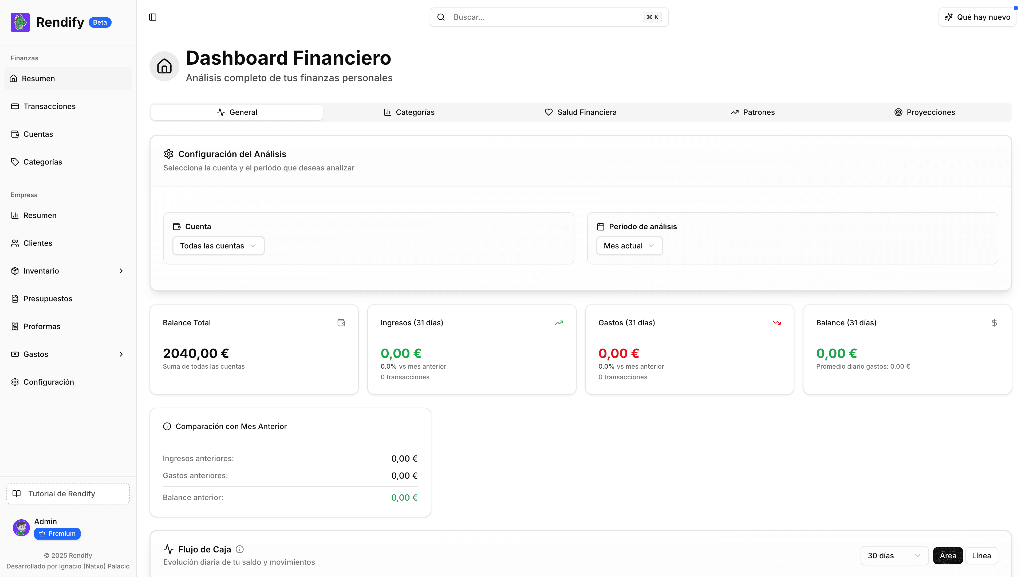Click the Rendify dragon logo
This screenshot has height=577, width=1025.
point(20,22)
